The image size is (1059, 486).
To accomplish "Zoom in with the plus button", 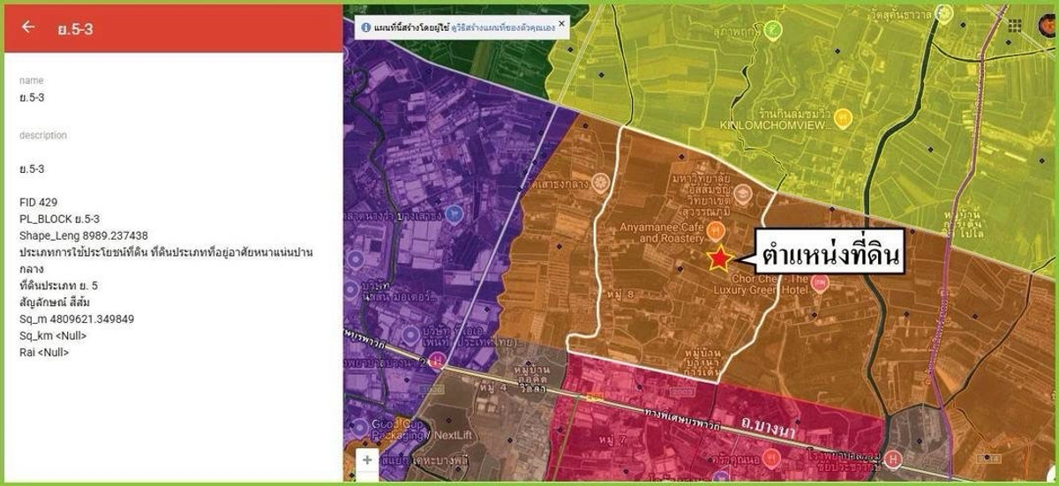I will coord(367,460).
